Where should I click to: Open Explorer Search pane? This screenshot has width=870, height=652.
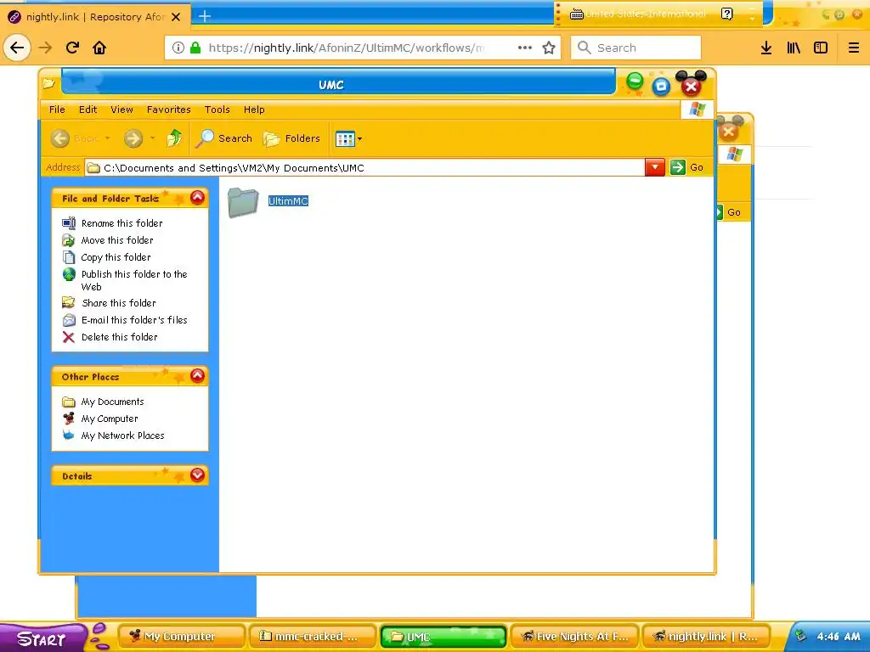pos(224,138)
